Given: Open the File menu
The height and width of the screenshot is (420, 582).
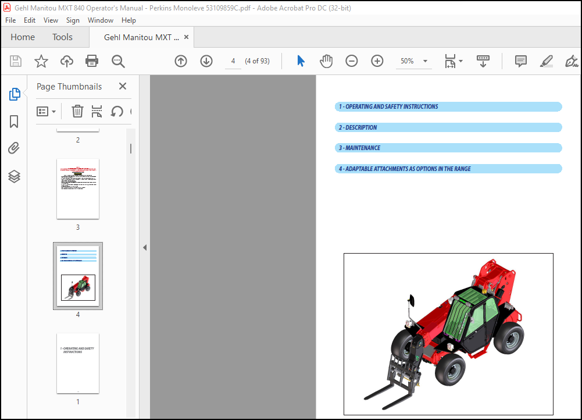Looking at the screenshot, I should point(10,20).
